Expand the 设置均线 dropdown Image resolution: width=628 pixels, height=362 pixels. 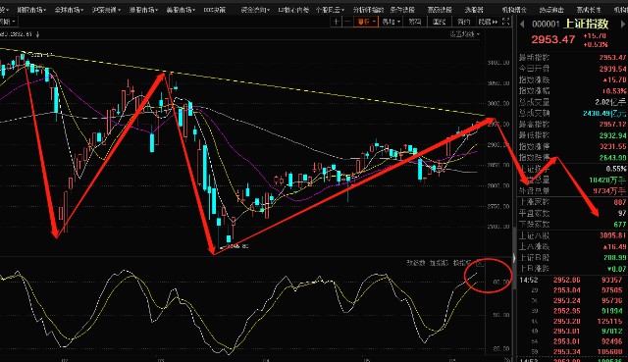pyautogui.click(x=464, y=34)
